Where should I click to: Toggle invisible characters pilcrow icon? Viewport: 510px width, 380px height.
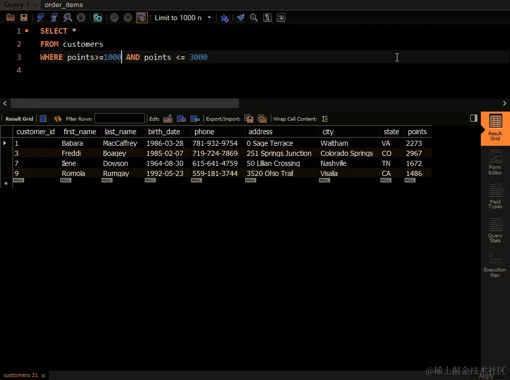click(x=267, y=18)
